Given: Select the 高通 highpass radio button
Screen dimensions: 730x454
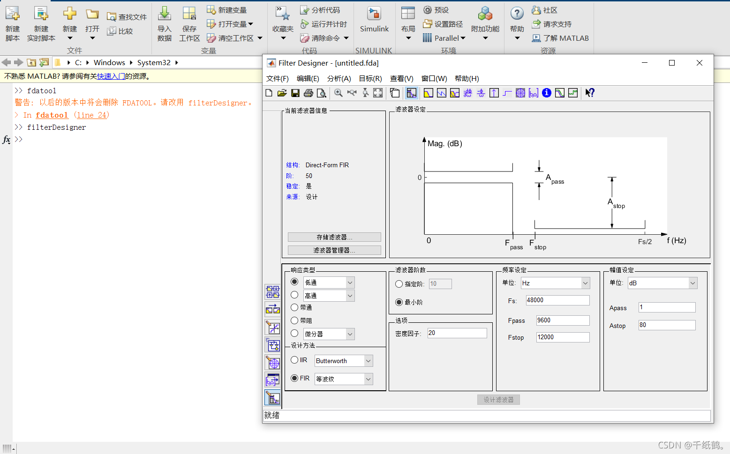Looking at the screenshot, I should (294, 295).
